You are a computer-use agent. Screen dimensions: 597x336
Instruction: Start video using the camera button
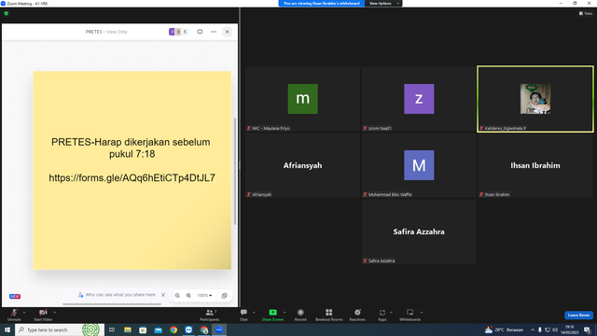(43, 315)
